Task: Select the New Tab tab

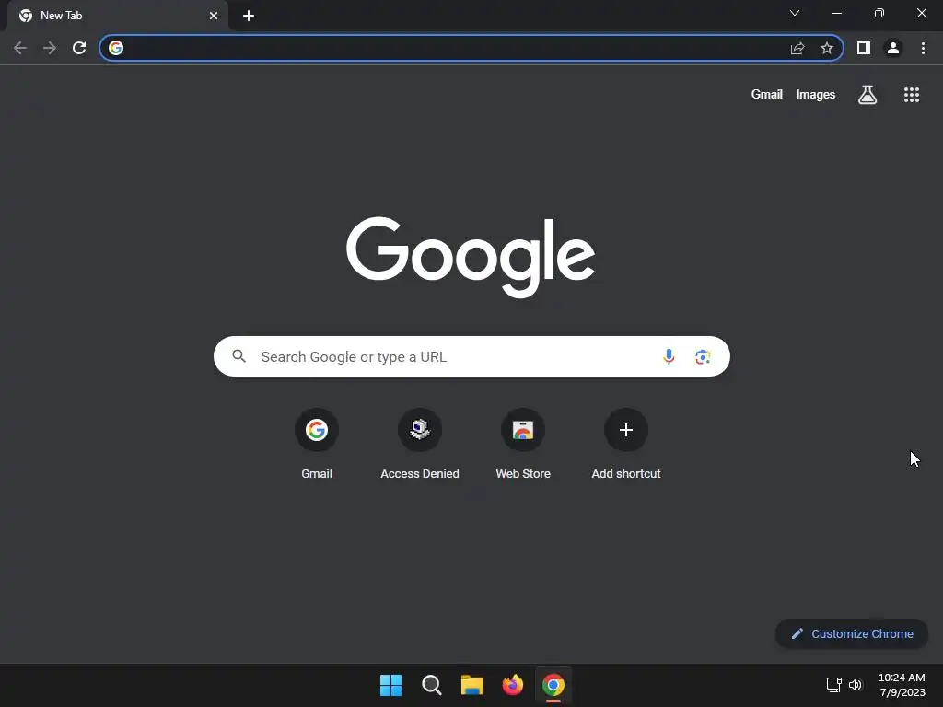Action: 118,16
